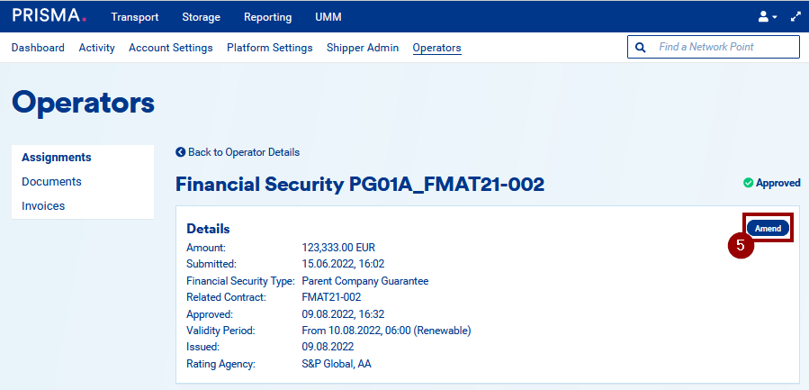Switch to the Activity tab

96,48
